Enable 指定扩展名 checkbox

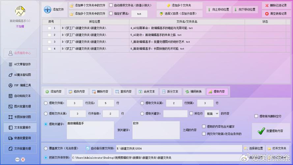(111, 14)
